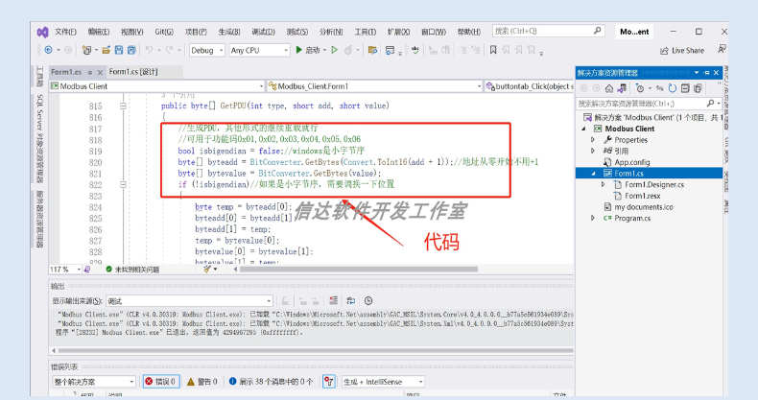This screenshot has width=758, height=400.
Task: Click the open file folder icon
Action: (x=107, y=50)
